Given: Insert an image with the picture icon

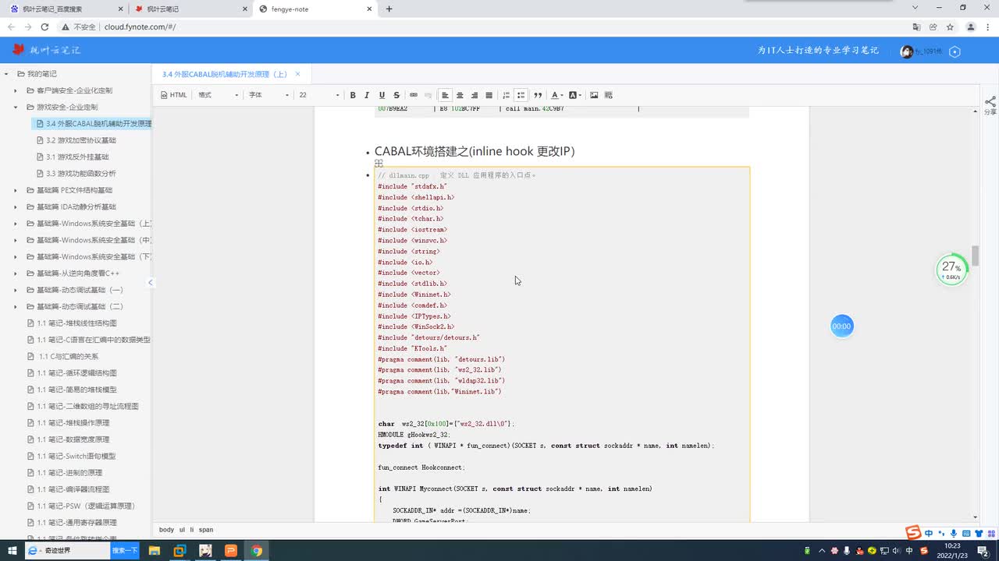Looking at the screenshot, I should click(594, 95).
